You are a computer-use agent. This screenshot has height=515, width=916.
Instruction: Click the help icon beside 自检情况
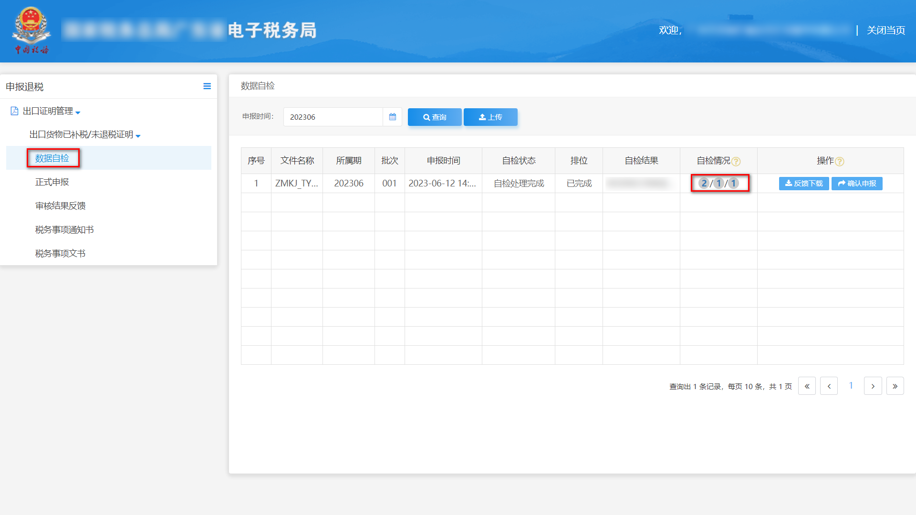pos(736,162)
